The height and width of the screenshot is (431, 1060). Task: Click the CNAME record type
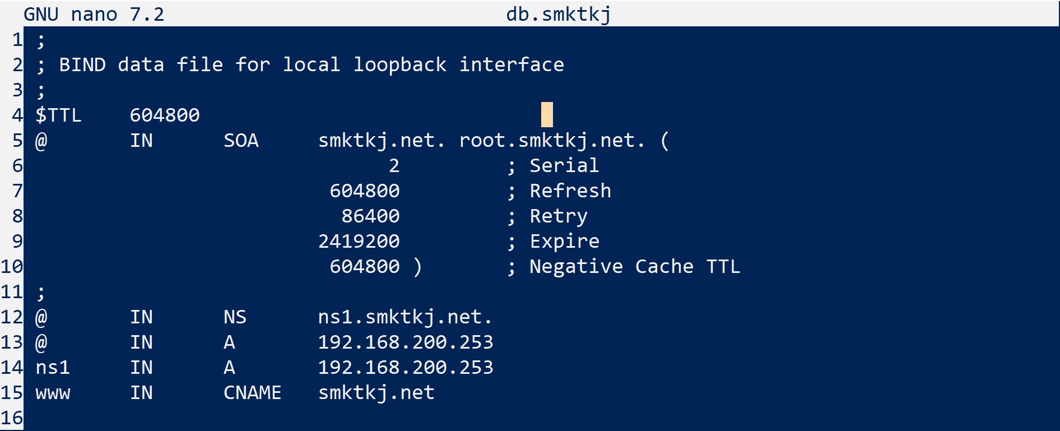(x=252, y=392)
